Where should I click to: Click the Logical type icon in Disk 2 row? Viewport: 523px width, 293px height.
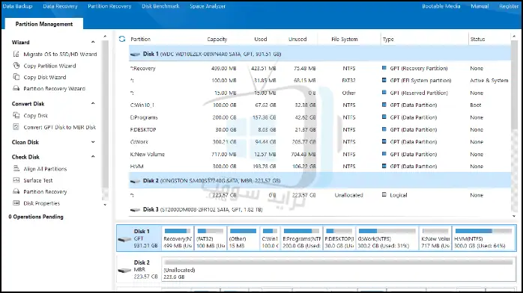[x=384, y=194]
